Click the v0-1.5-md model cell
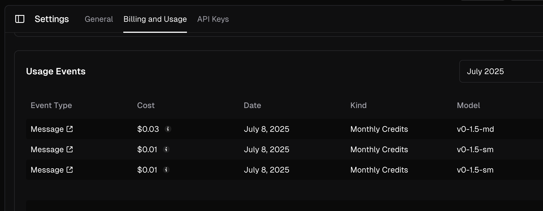543x211 pixels. click(x=475, y=129)
